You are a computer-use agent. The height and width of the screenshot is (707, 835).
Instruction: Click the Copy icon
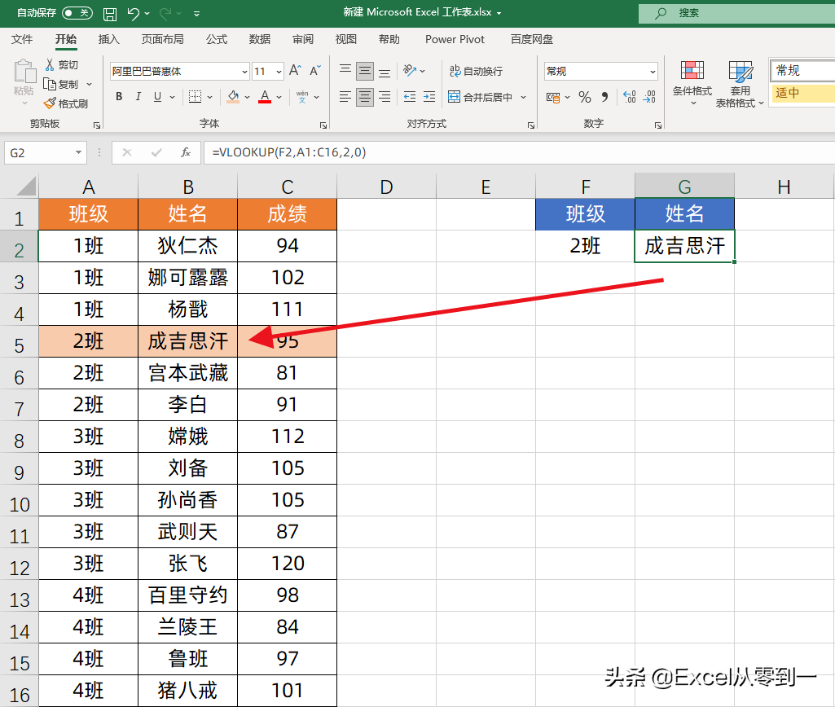(50, 84)
